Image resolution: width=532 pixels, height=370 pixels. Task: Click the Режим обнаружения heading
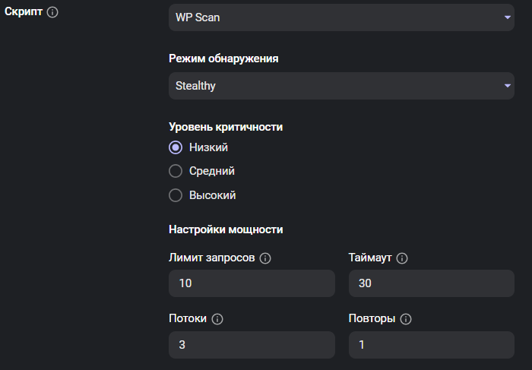pyautogui.click(x=223, y=59)
